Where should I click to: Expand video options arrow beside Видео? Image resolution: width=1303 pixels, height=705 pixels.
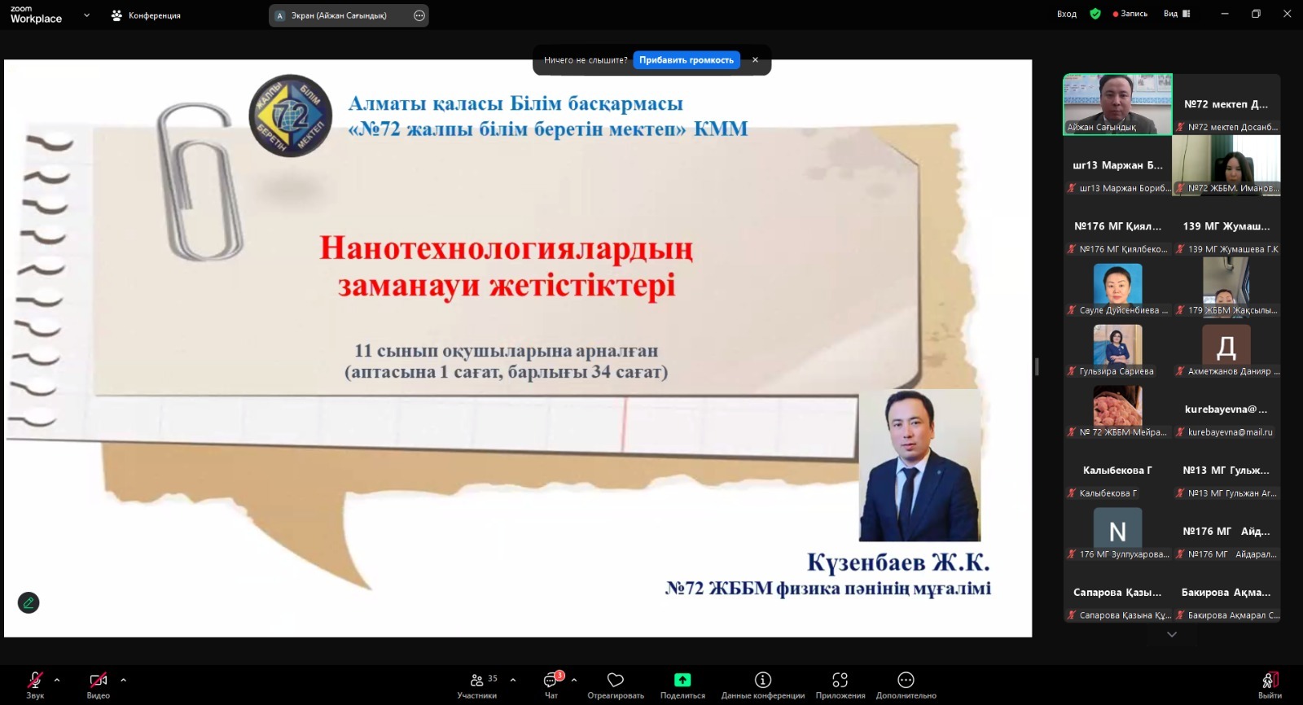(123, 680)
